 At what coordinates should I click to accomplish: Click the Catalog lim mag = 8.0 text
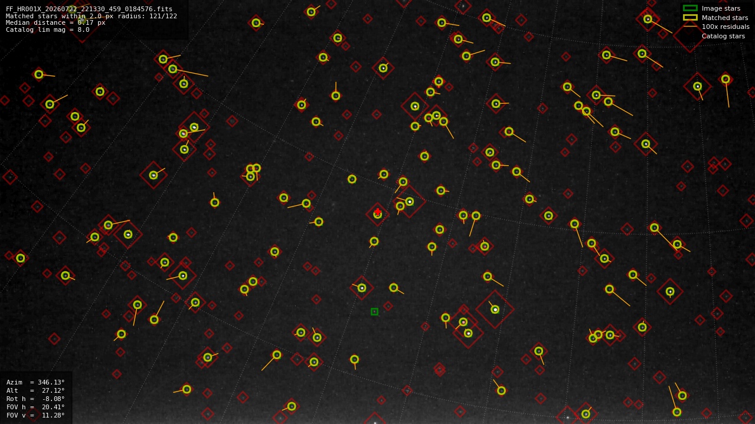48,29
